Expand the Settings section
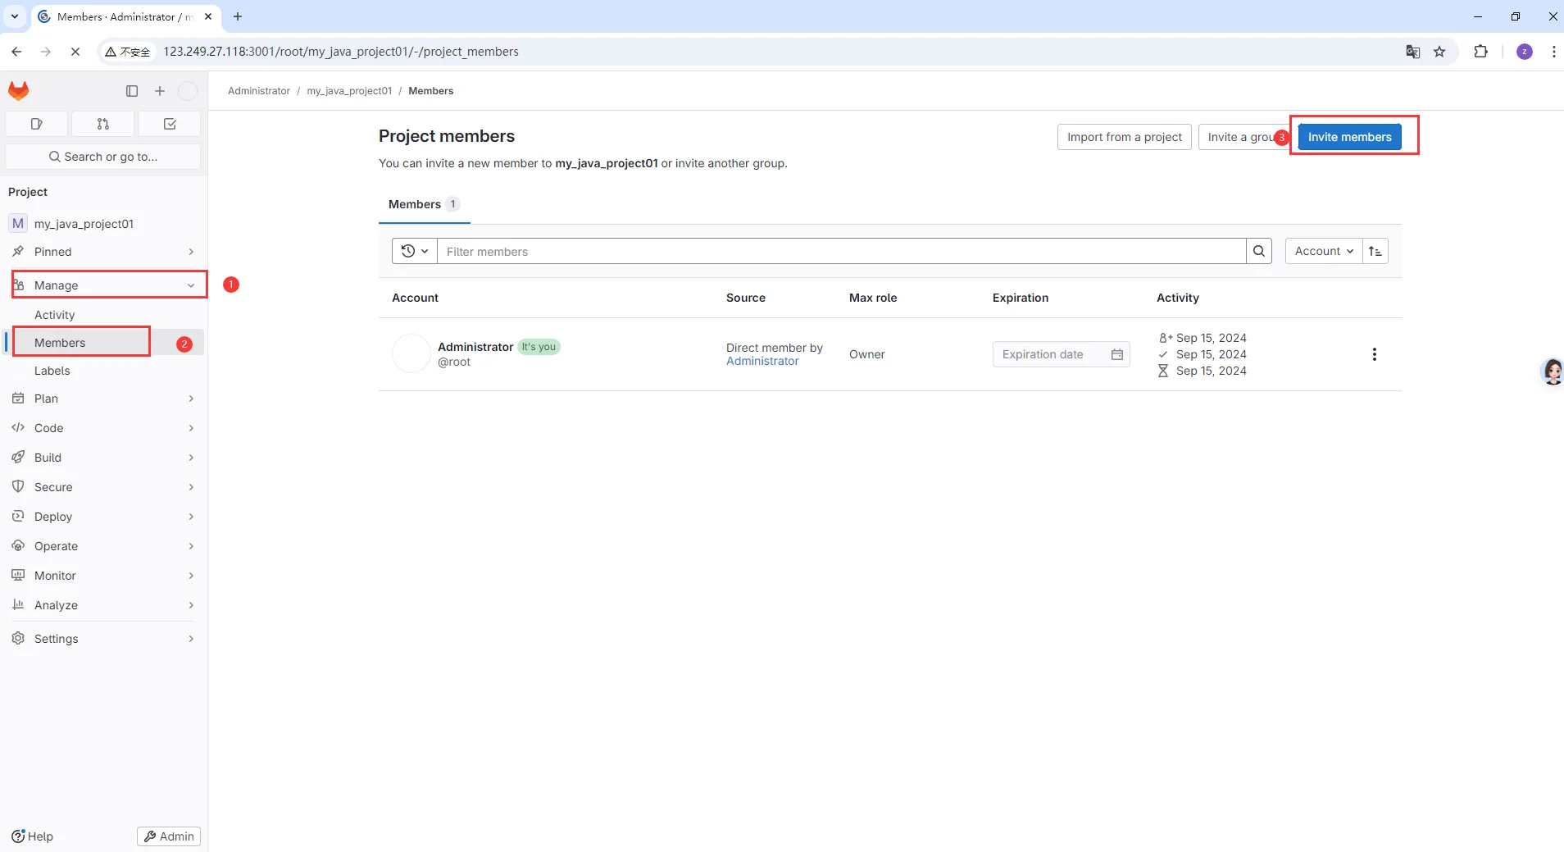 [103, 639]
